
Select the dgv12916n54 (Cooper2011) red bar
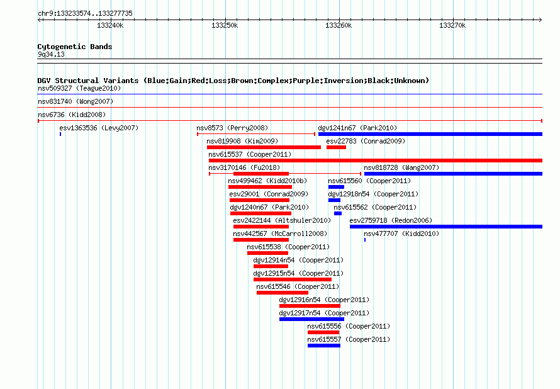pyautogui.click(x=310, y=306)
